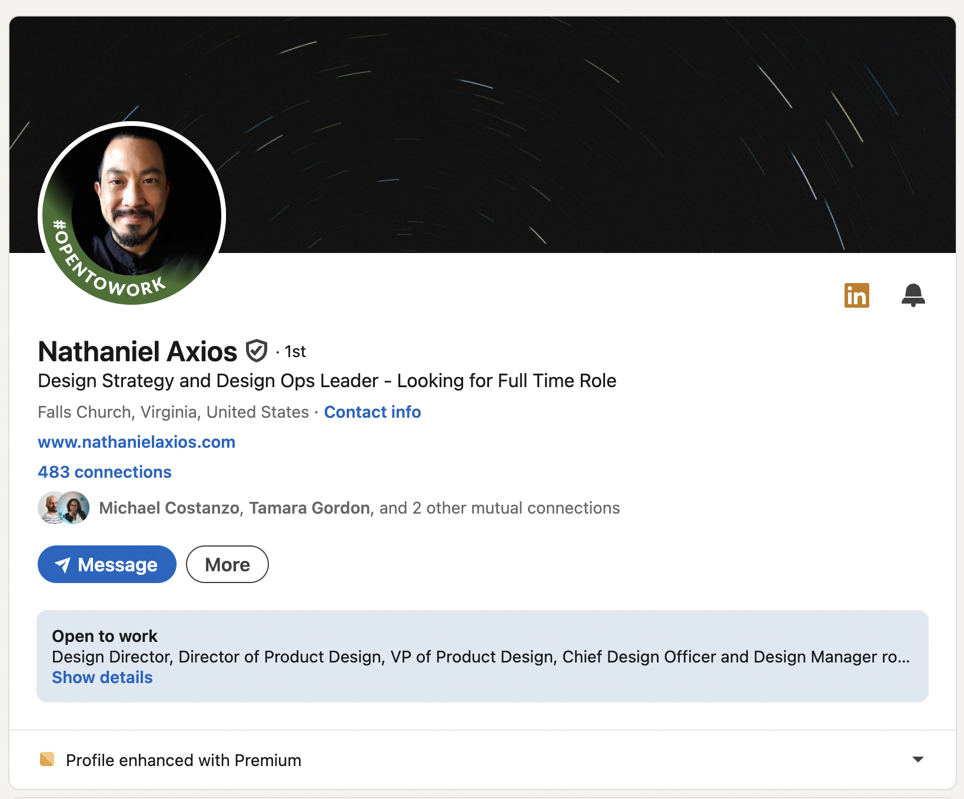Click the 1st degree connection indicator
Image resolution: width=964 pixels, height=799 pixels.
pos(294,352)
